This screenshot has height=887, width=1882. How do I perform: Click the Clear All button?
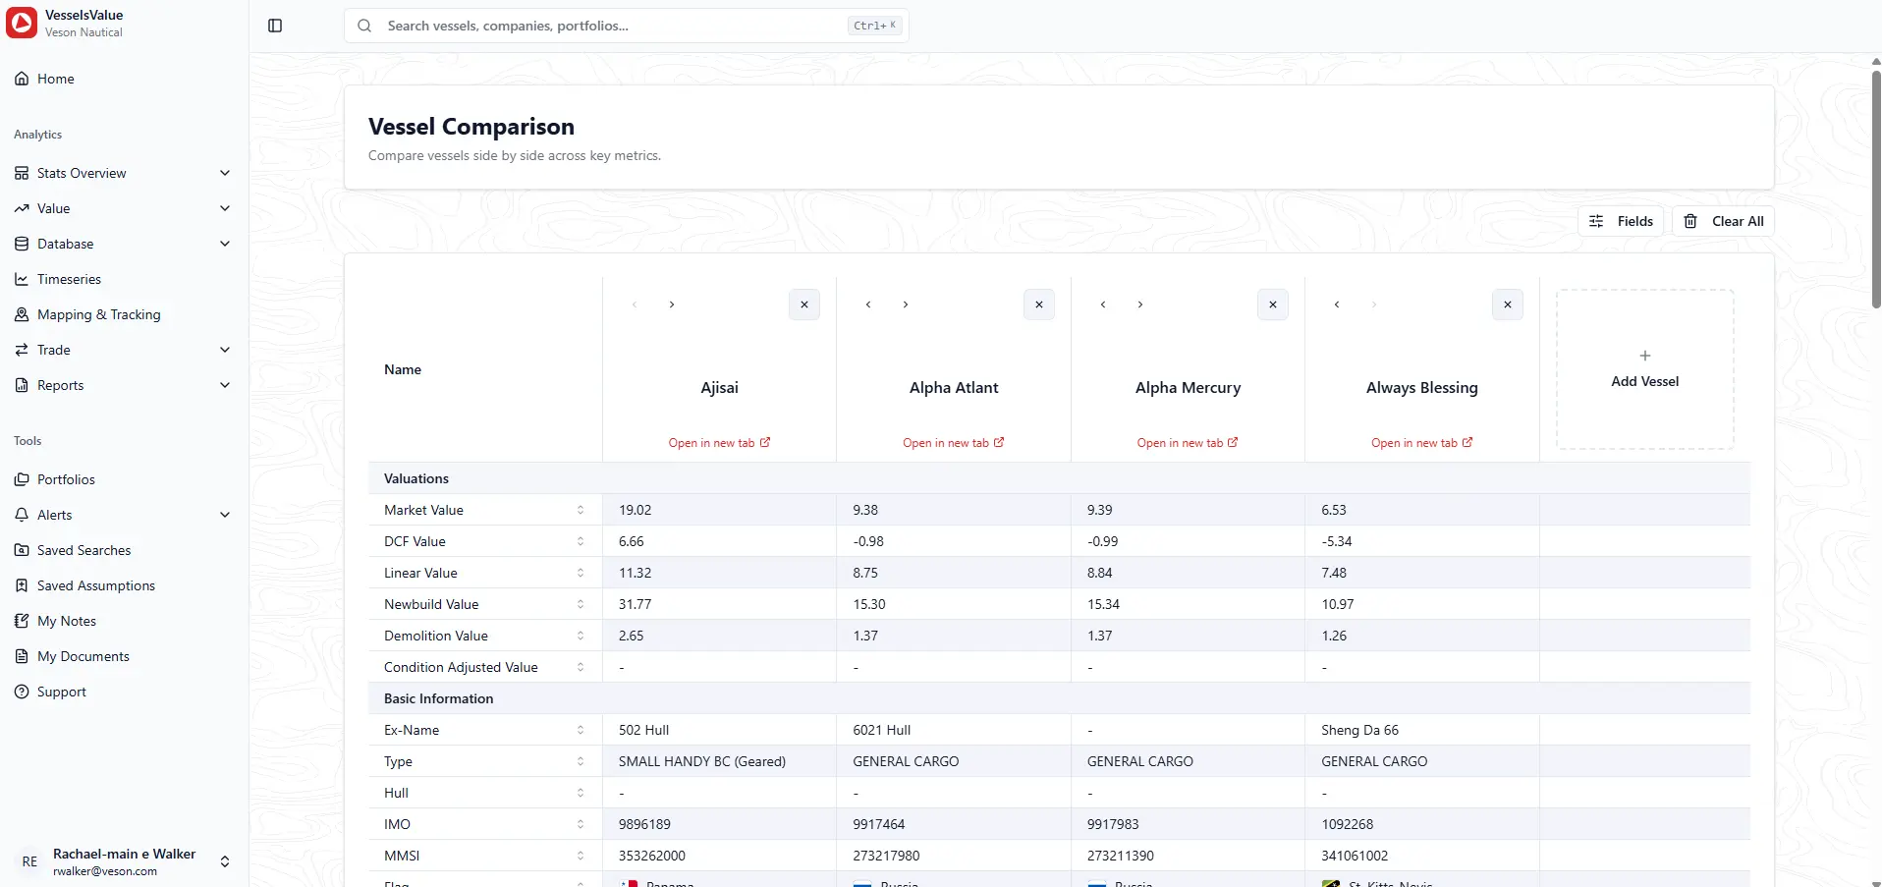click(1723, 221)
